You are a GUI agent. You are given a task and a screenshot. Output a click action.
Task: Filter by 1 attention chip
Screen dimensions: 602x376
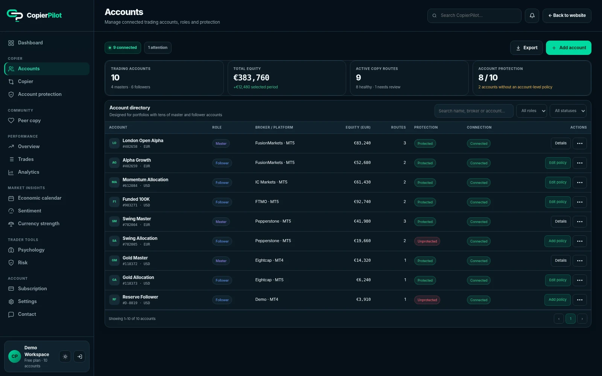point(158,48)
